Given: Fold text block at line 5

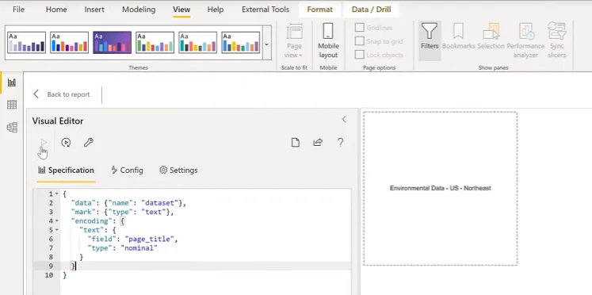Looking at the screenshot, I should point(56,230).
